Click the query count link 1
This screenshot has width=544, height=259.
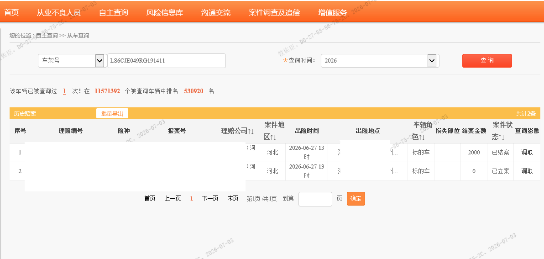tap(64, 91)
